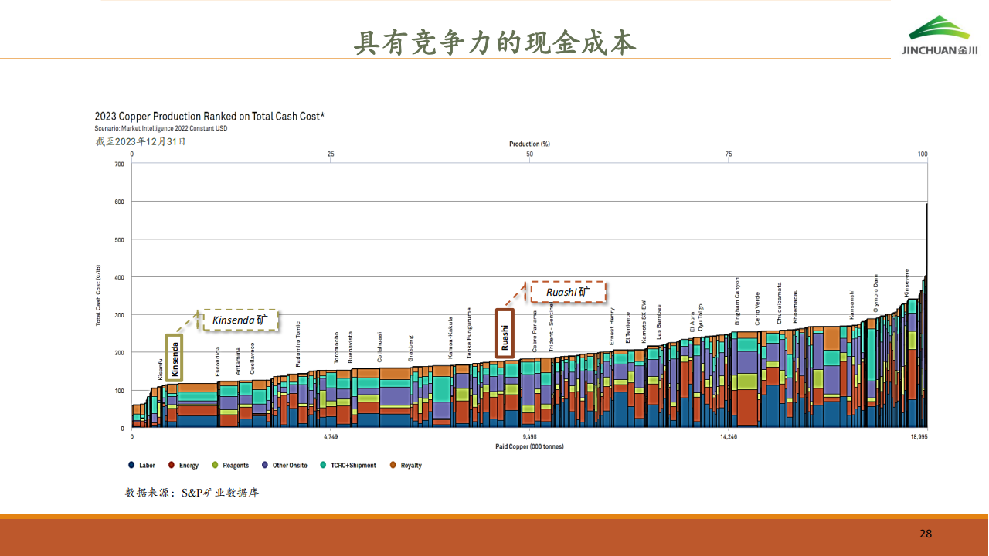This screenshot has height=556, width=989.
Task: Click the 'Labor' legend label
Action: (147, 466)
